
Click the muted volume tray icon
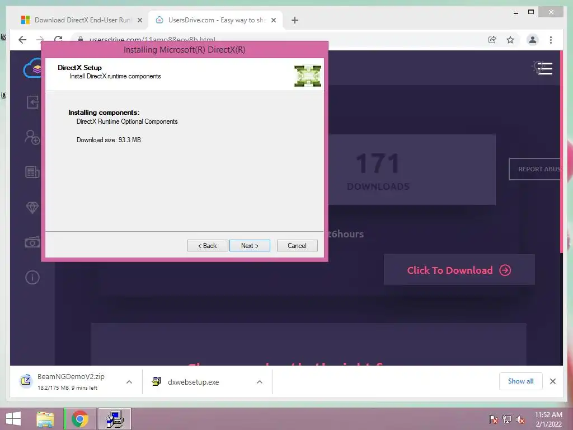click(520, 419)
